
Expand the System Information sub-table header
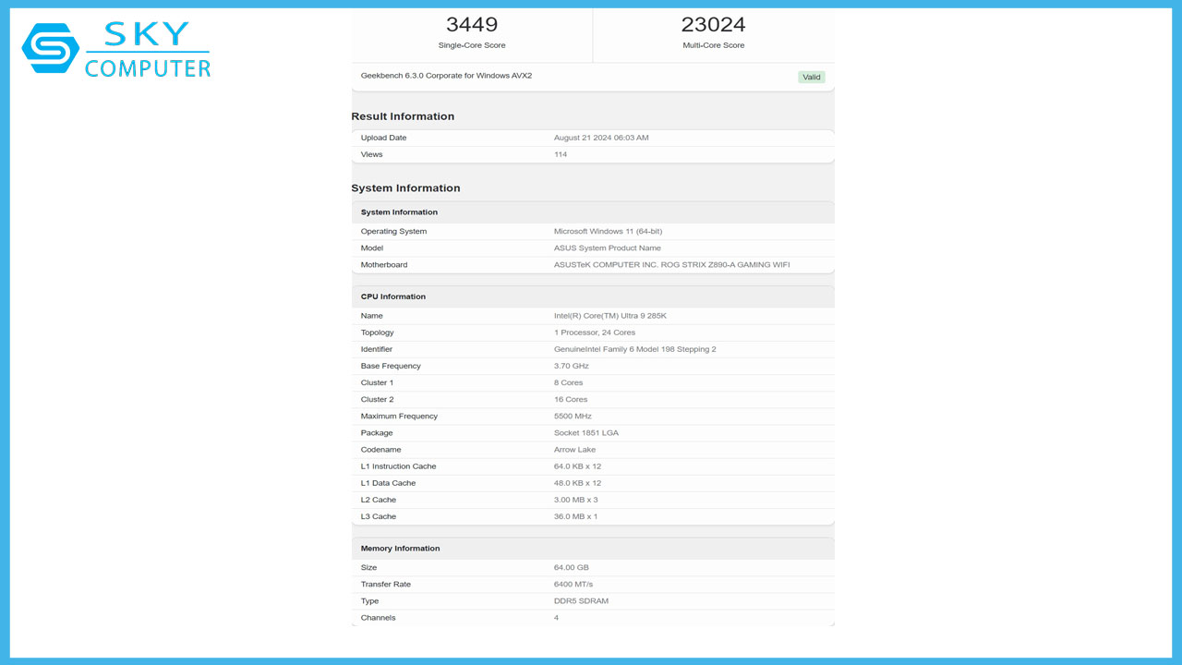pyautogui.click(x=399, y=212)
